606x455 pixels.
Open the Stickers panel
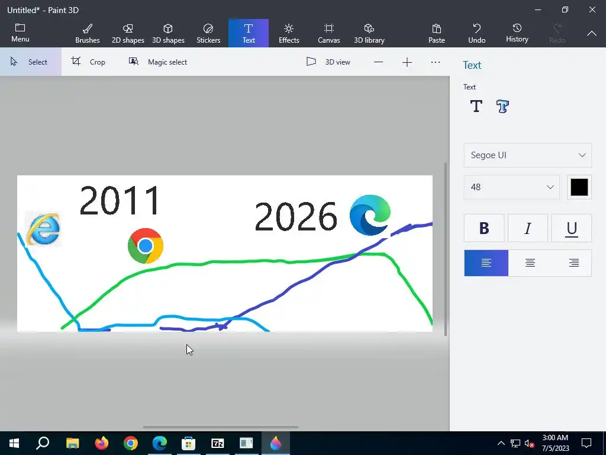(x=208, y=33)
